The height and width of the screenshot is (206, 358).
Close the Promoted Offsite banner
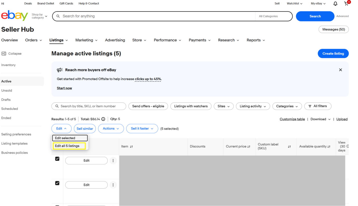point(340,70)
